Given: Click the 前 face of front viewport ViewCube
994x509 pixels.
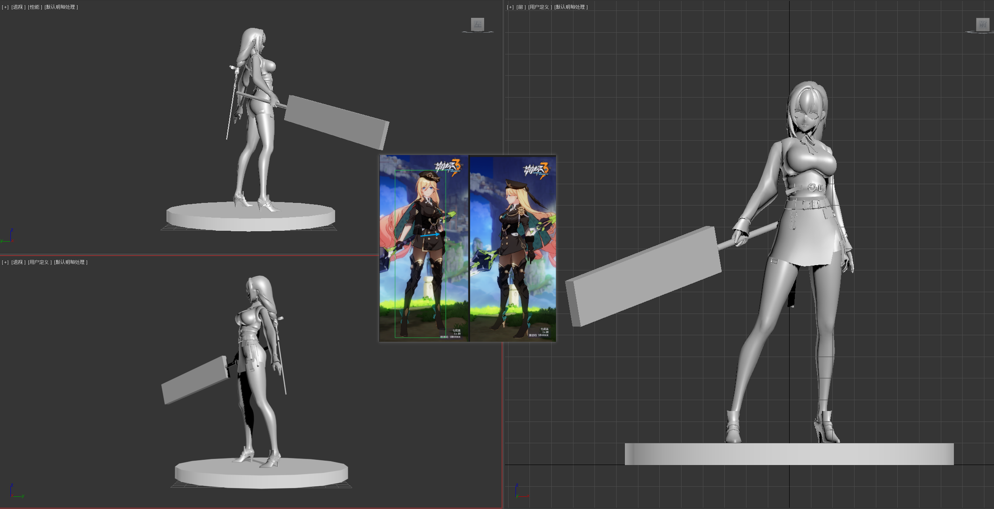Looking at the screenshot, I should click(x=983, y=24).
